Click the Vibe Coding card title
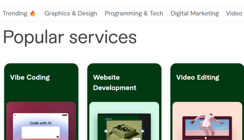 (x=30, y=77)
